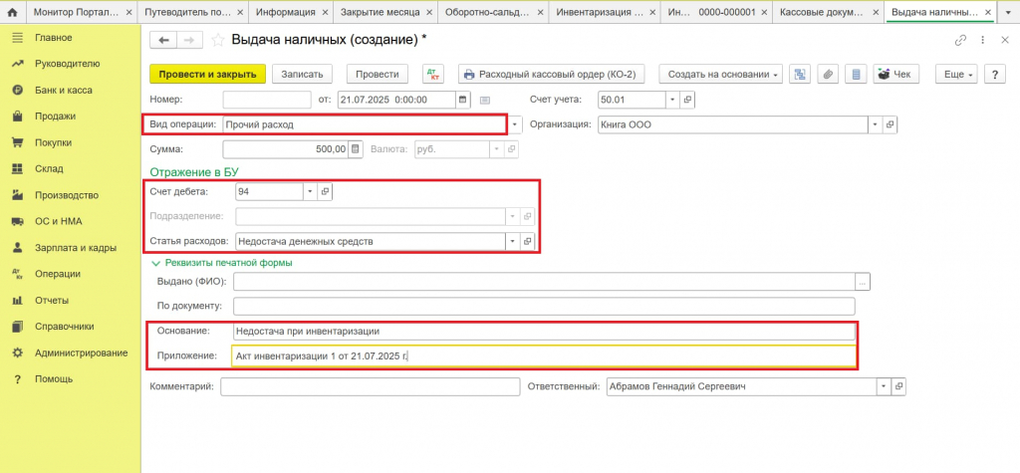Viewport: 1020px width, 473px height.
Task: Click the Провести button
Action: tap(378, 74)
